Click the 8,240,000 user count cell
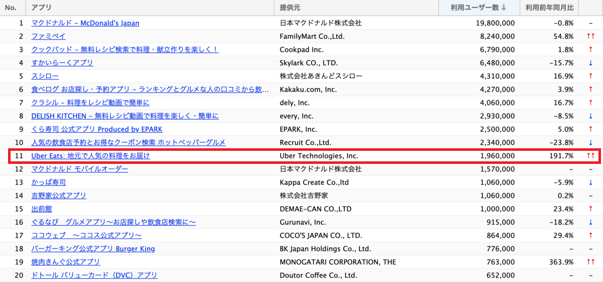 coord(497,36)
